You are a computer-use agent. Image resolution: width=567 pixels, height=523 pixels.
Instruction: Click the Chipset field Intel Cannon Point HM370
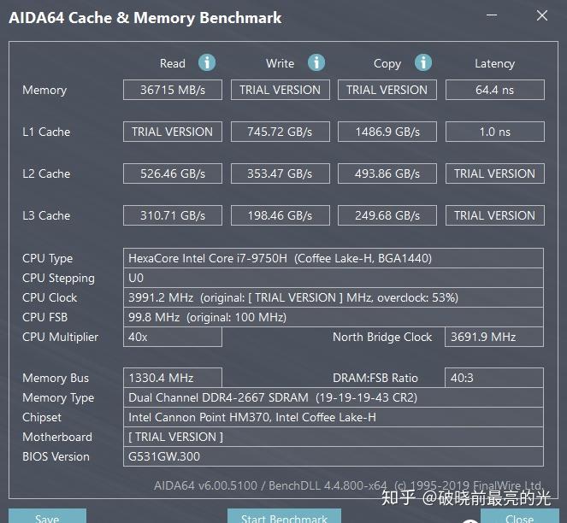click(x=334, y=417)
